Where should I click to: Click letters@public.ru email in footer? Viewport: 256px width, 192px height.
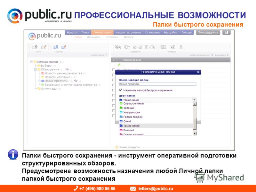click(156, 188)
